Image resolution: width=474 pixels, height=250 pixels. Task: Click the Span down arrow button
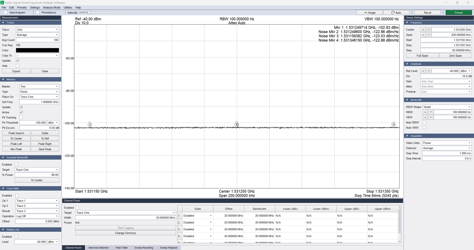click(428, 35)
